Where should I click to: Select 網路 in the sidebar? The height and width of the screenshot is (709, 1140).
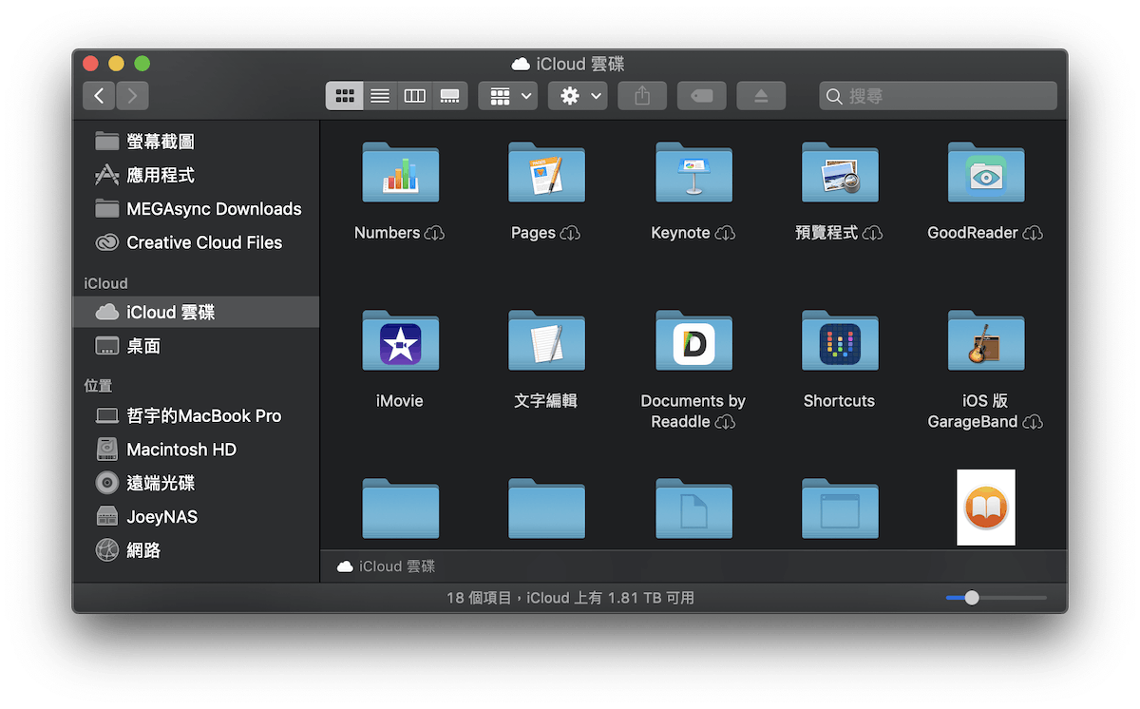click(196, 550)
